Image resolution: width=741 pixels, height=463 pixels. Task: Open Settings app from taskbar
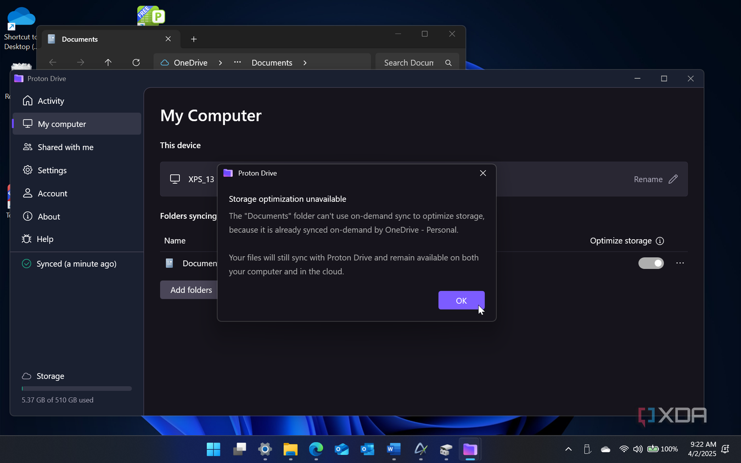coord(265,449)
